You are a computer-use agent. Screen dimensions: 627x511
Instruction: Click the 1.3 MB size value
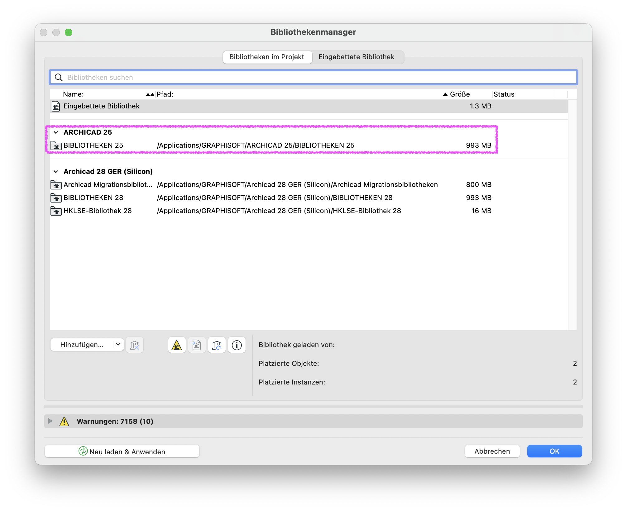tap(481, 106)
